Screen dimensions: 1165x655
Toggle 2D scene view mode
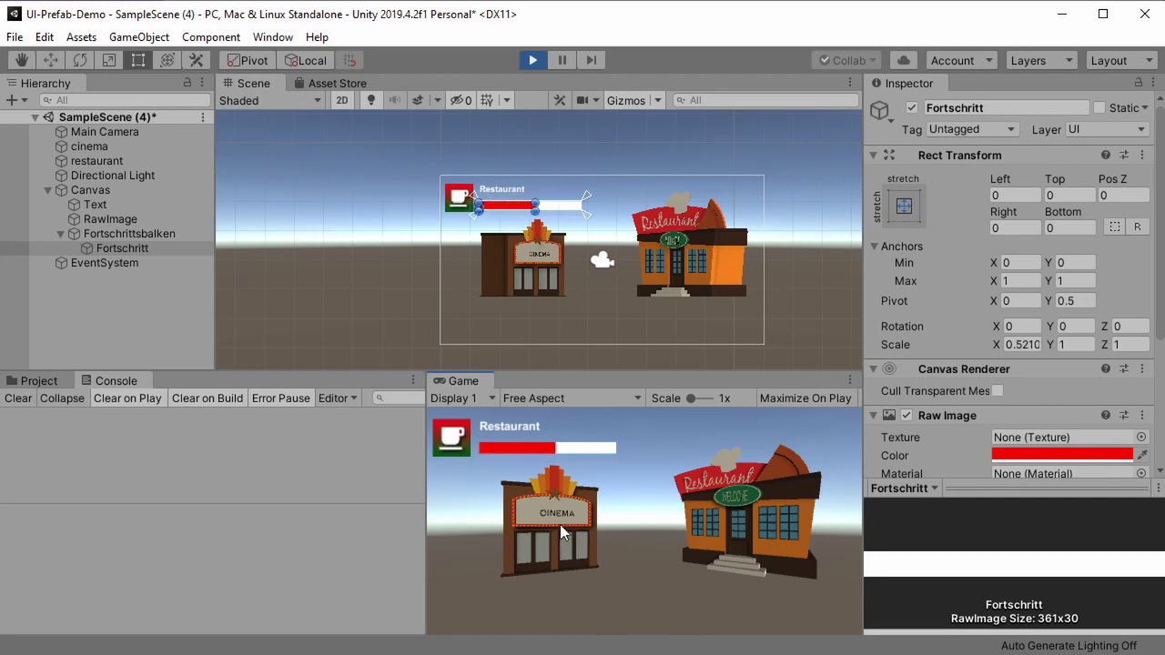(342, 100)
